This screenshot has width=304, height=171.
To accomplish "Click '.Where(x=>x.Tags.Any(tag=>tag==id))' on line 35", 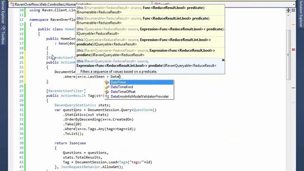I will pyautogui.click(x=99, y=129).
